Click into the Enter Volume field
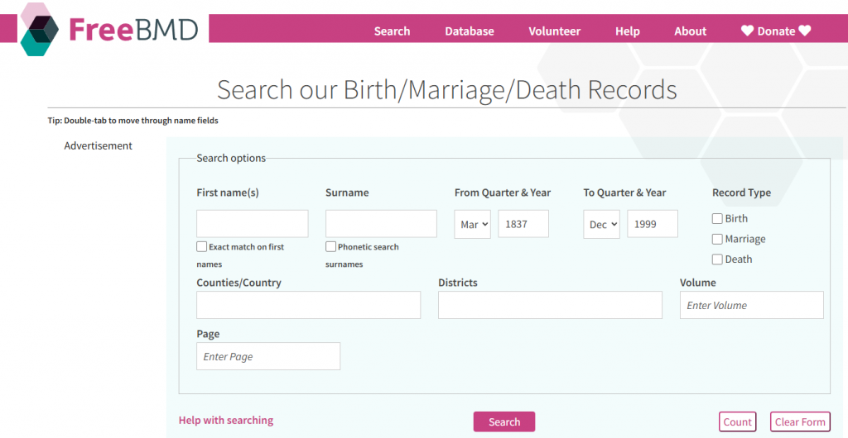The image size is (848, 438). [752, 305]
